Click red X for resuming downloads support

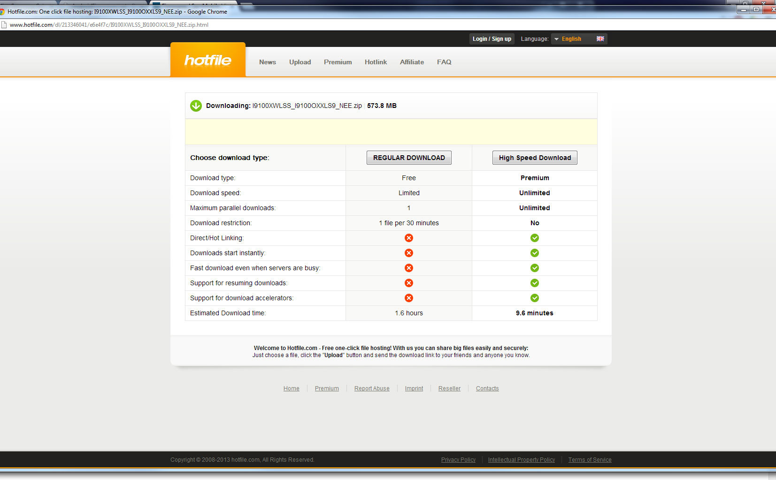408,283
